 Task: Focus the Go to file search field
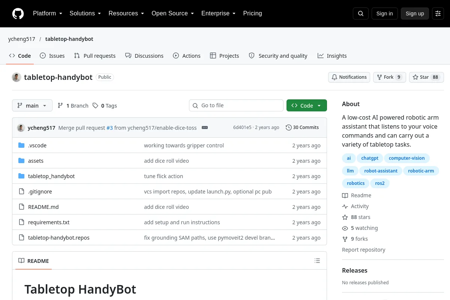[x=236, y=106]
